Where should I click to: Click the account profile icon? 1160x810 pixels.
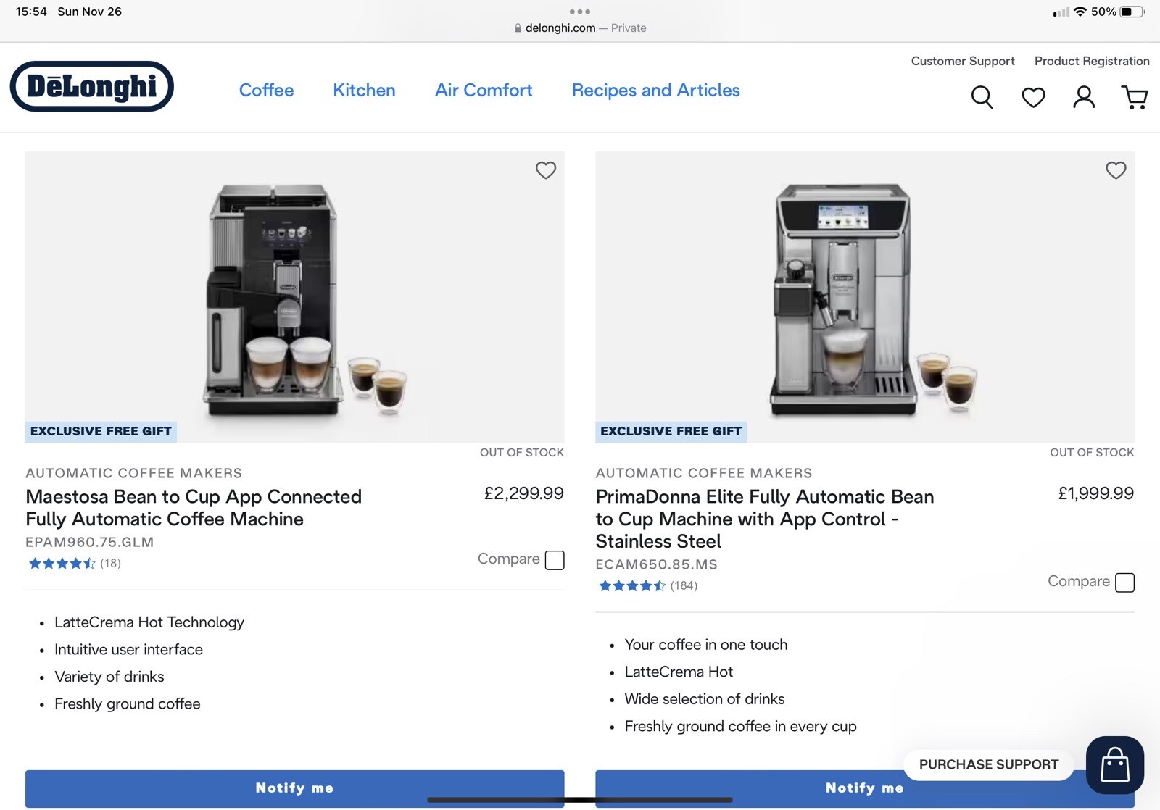tap(1084, 97)
